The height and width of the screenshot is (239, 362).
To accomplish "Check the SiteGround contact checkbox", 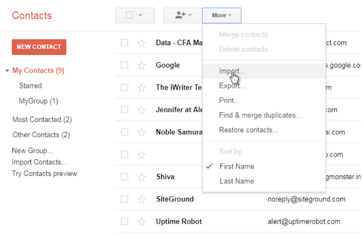I will pos(125,199).
